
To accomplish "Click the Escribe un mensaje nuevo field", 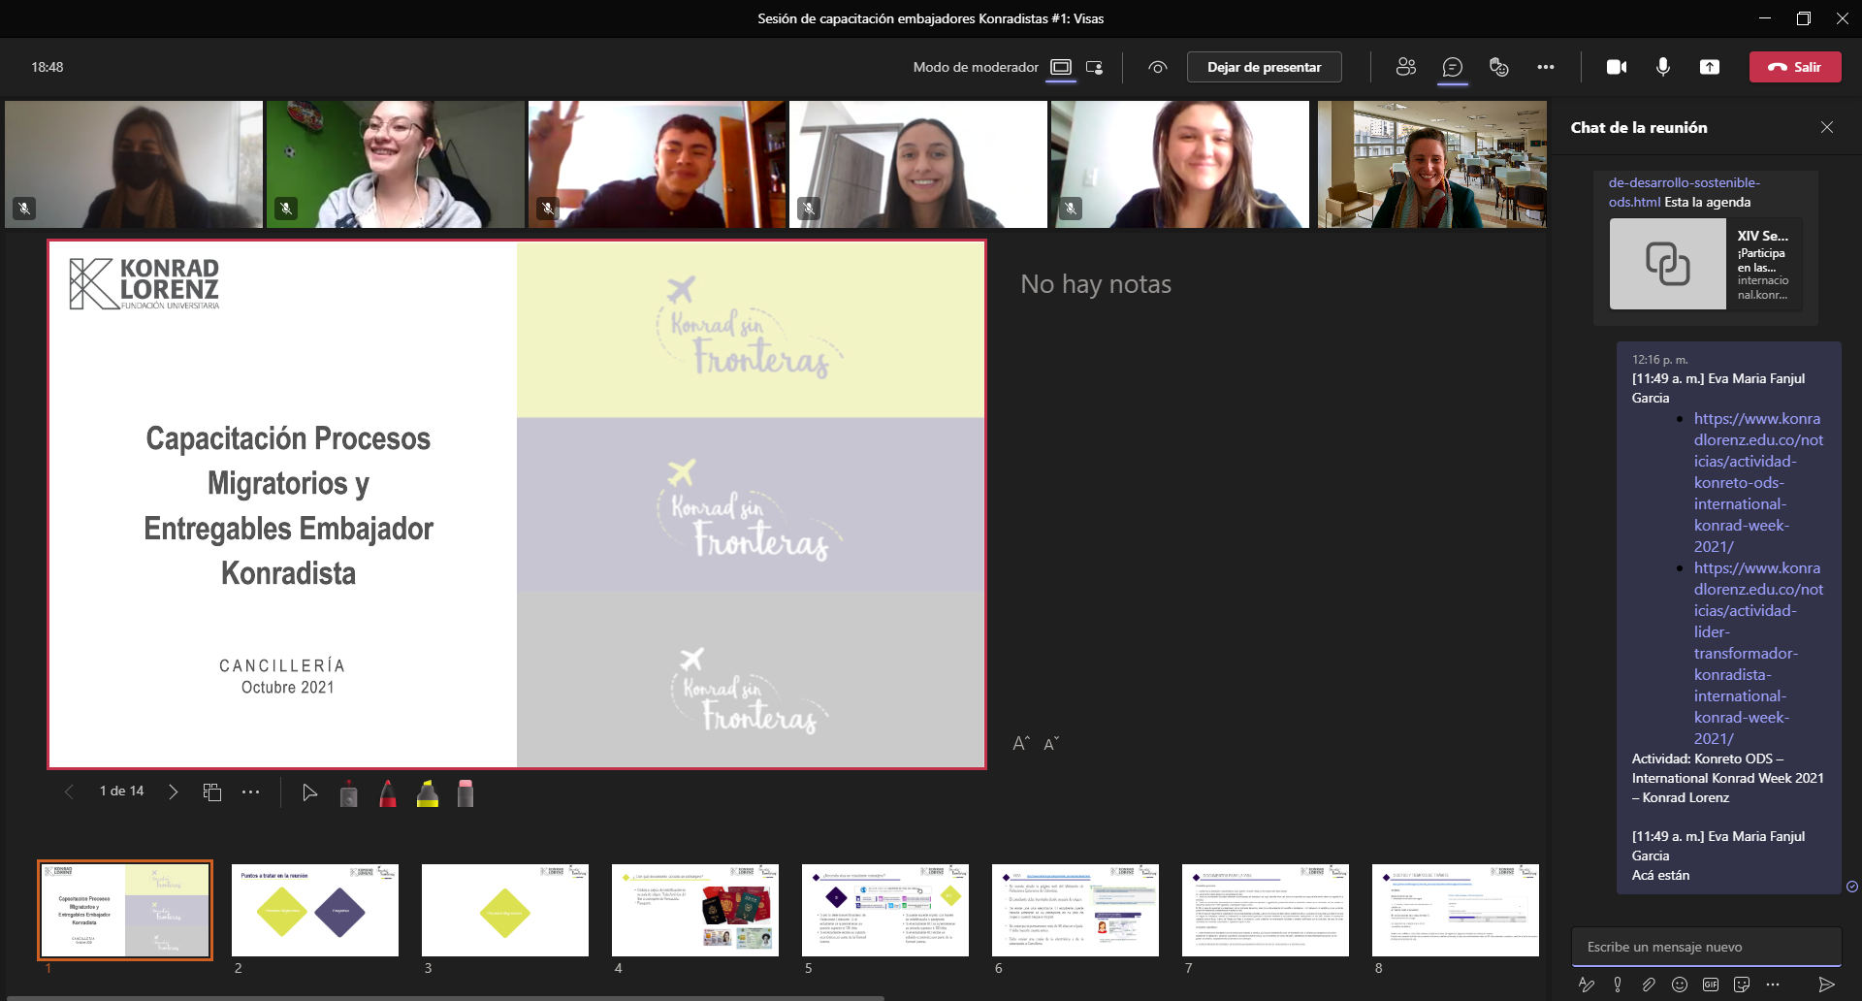I will click(1707, 947).
